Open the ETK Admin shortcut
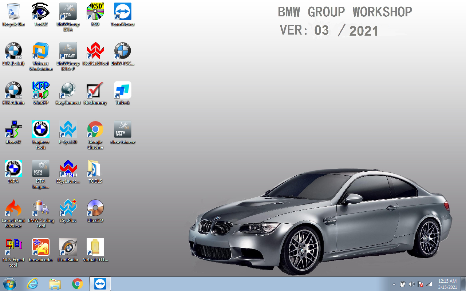Screen dimensions: 466x291 pyautogui.click(x=13, y=93)
